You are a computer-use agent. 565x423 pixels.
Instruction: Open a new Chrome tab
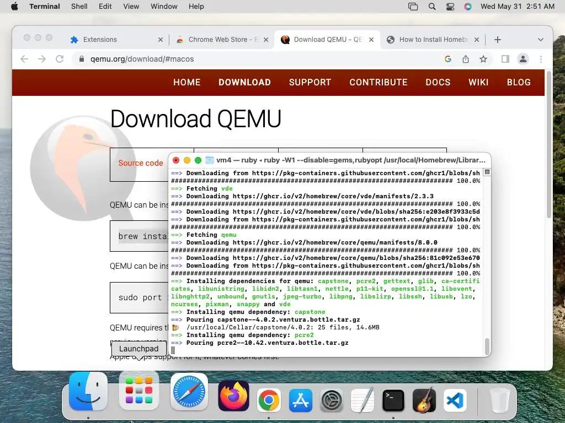[x=498, y=40]
